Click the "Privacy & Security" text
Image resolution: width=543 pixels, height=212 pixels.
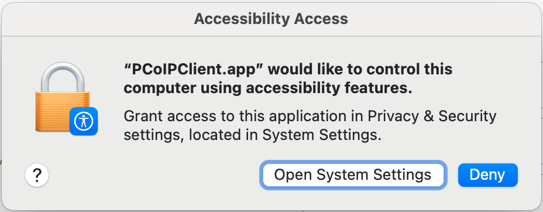[432, 116]
